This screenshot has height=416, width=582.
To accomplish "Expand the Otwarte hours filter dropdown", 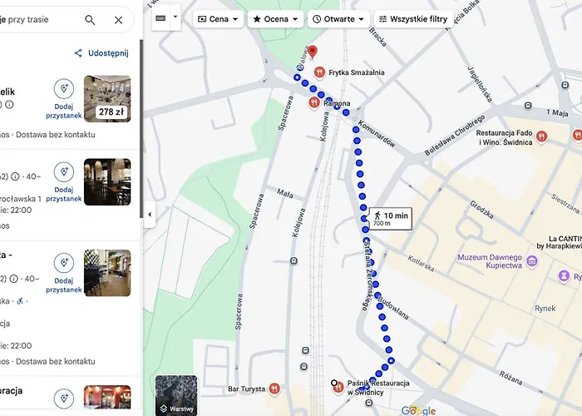I will pos(338,18).
